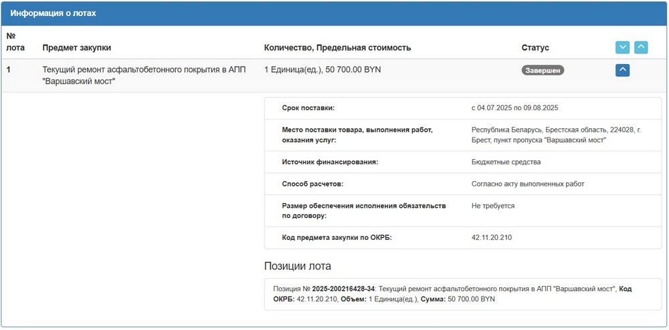Click delivery date value 'с 04.07.2025 по 09.08.2025'

click(x=514, y=108)
